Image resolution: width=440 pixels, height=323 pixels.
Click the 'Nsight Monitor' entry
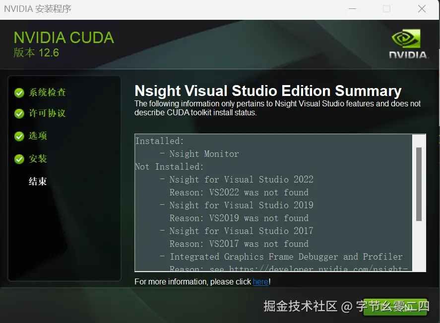click(204, 154)
